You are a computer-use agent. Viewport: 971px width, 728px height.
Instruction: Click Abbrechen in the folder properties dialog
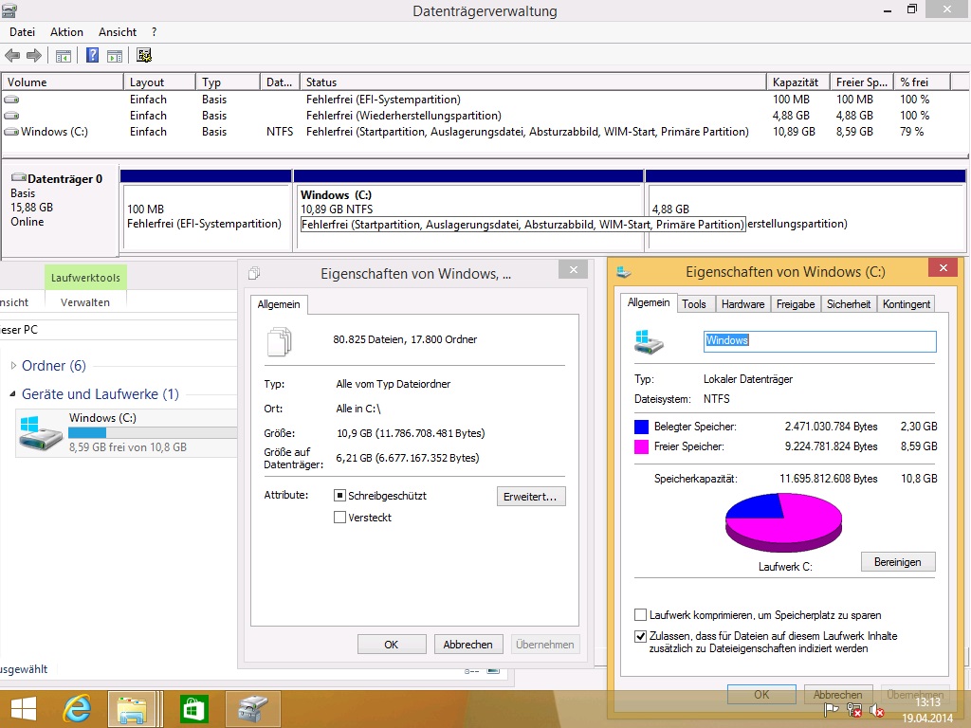coord(468,645)
